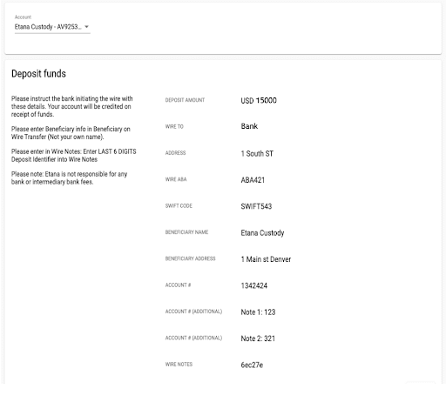
Task: Select the address value 1 South ST
Action: (x=257, y=153)
